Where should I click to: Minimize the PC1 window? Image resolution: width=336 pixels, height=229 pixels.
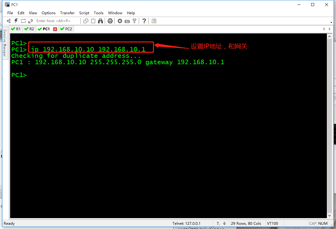click(x=299, y=5)
